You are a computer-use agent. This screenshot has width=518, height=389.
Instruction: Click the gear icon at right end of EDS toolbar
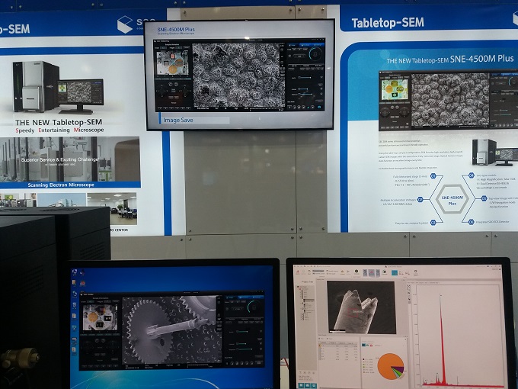416,272
